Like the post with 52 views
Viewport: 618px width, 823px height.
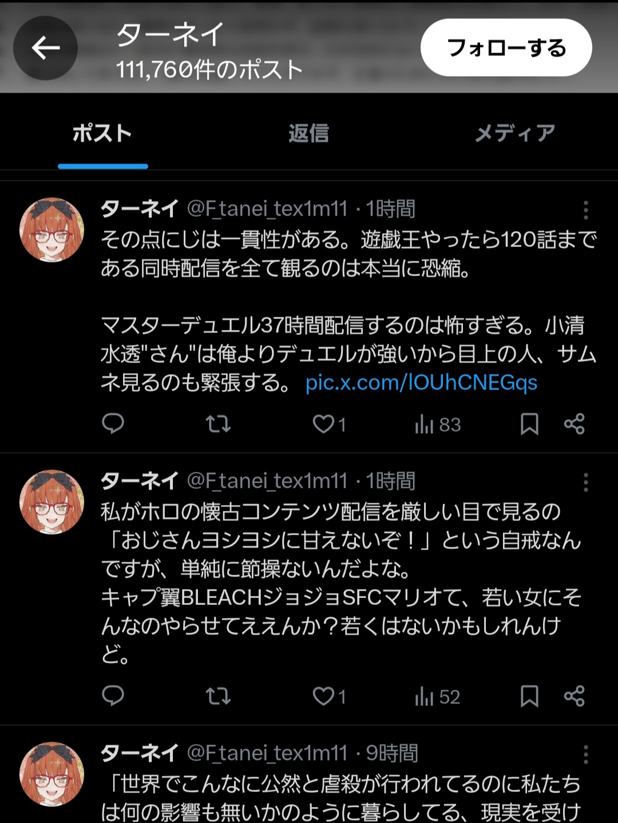pyautogui.click(x=324, y=696)
